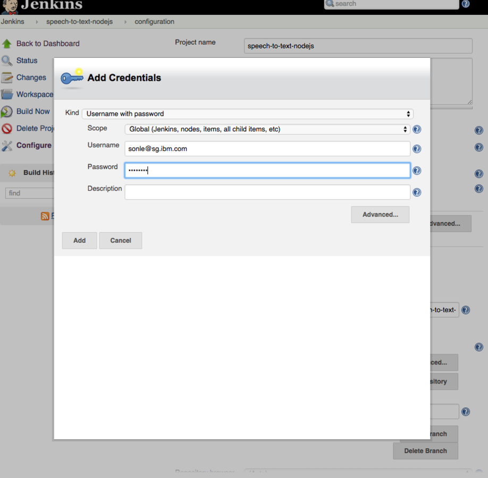Image resolution: width=488 pixels, height=478 pixels.
Task: Open the Changes sidebar link
Action: pos(31,78)
